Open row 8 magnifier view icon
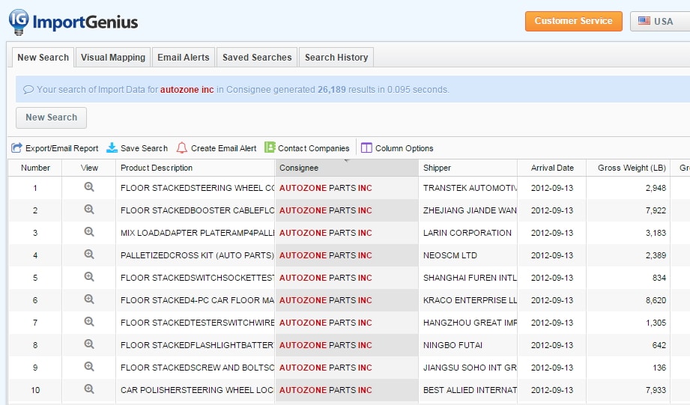Image resolution: width=690 pixels, height=405 pixels. pos(89,344)
